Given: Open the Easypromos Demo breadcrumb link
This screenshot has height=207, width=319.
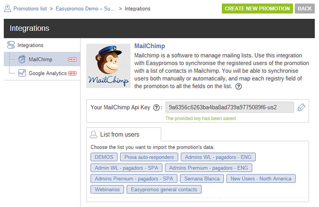Looking at the screenshot, I should coord(85,8).
